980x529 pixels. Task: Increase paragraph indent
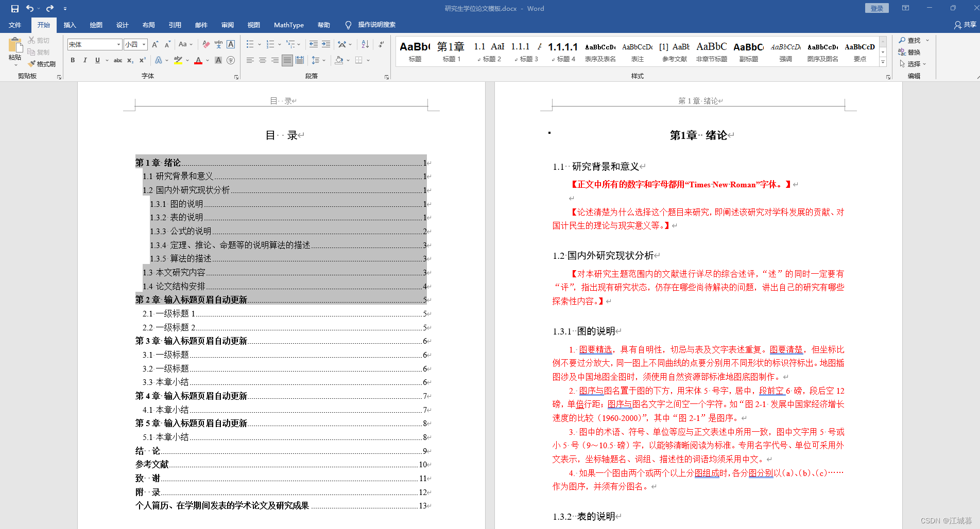coord(326,45)
